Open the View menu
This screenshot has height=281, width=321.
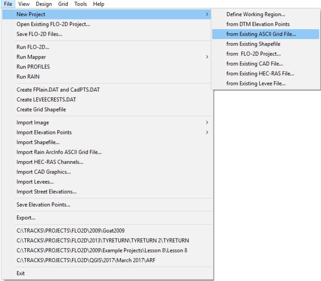pyautogui.click(x=24, y=4)
